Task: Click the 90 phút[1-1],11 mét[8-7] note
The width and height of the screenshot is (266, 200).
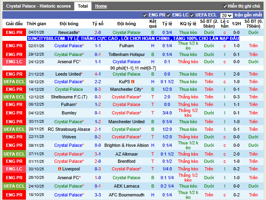Action: pos(133,68)
